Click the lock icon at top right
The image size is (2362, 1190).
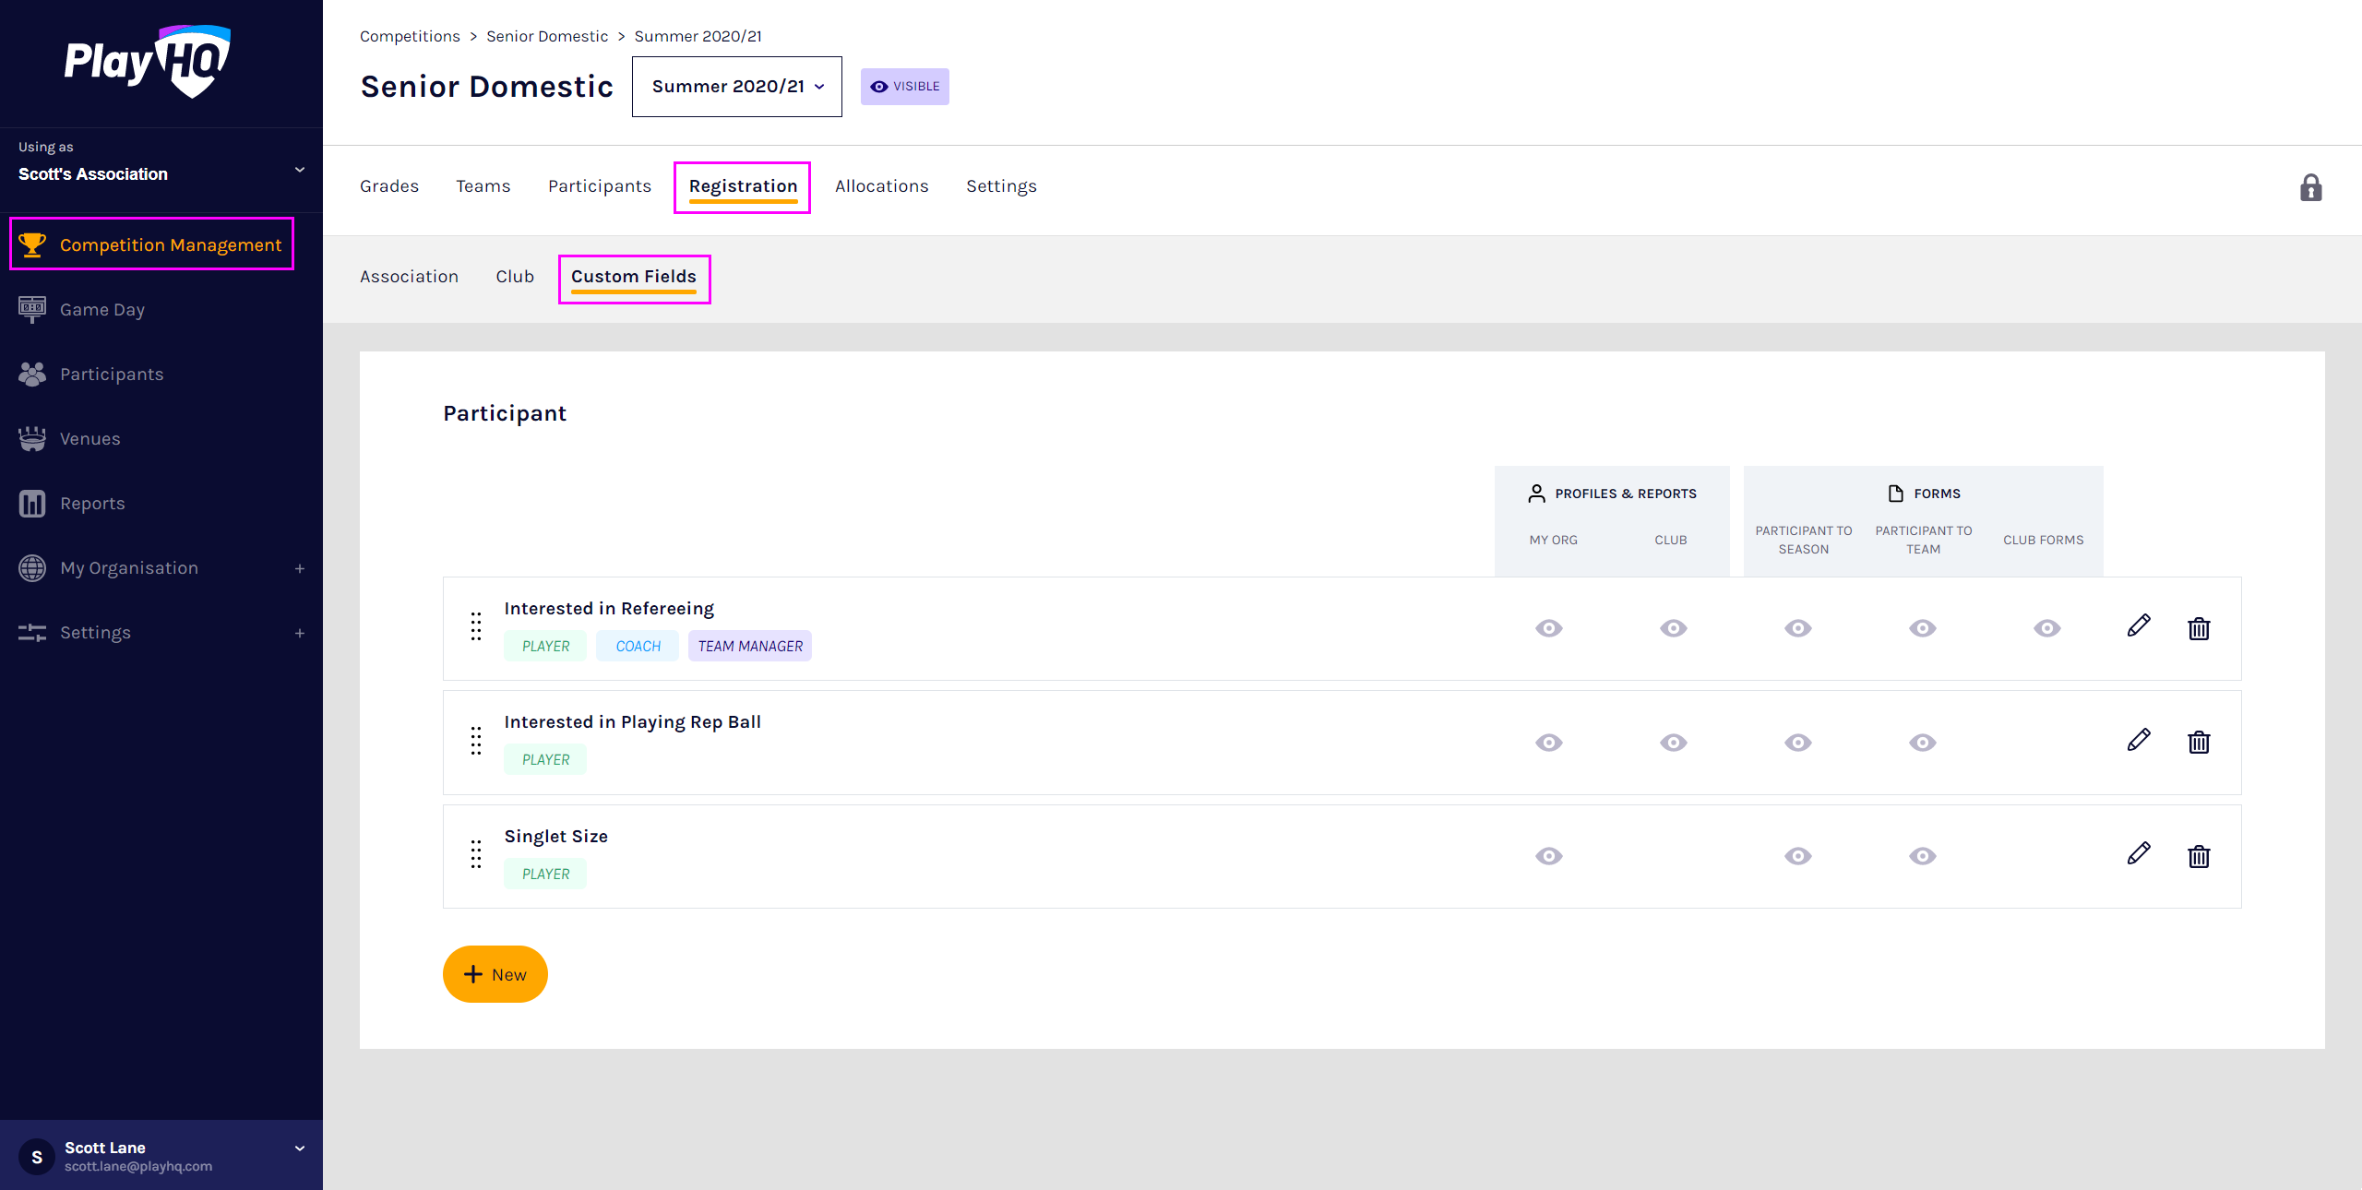tap(2310, 188)
